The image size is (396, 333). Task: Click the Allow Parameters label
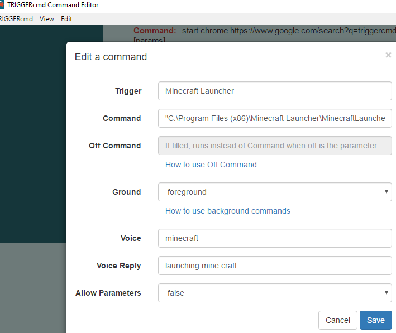point(108,293)
